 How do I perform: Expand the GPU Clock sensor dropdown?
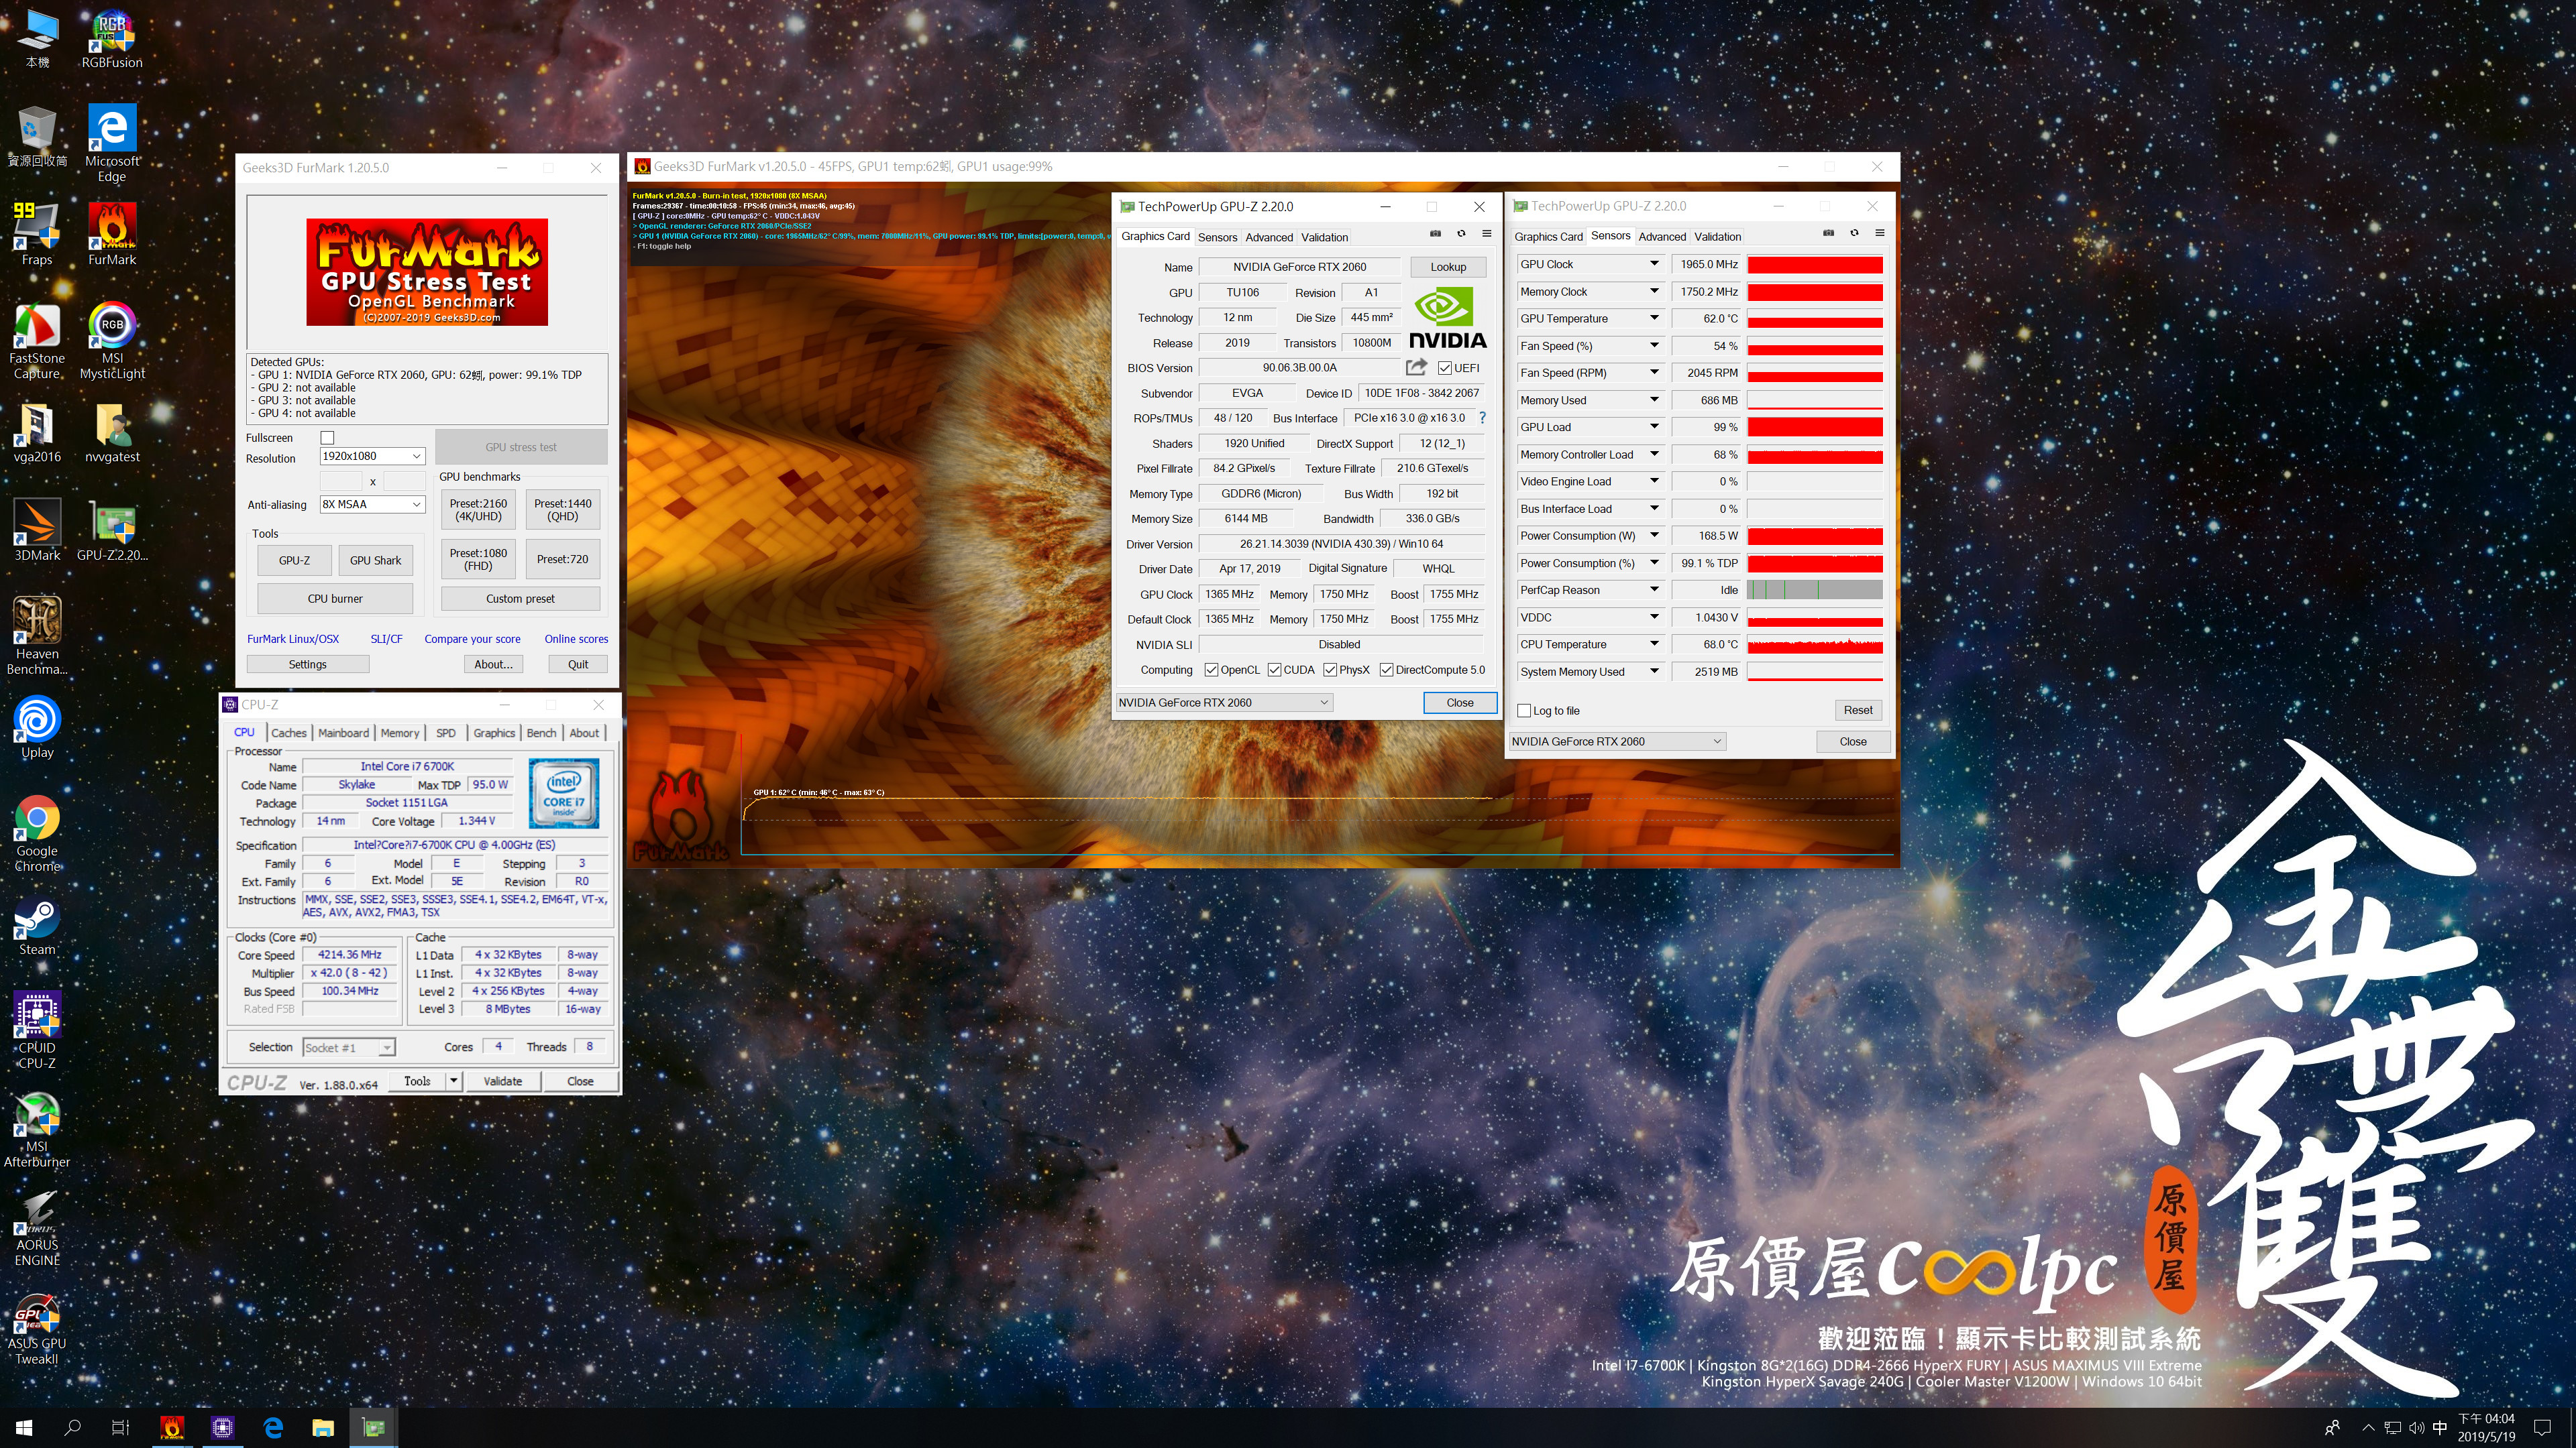1654,264
